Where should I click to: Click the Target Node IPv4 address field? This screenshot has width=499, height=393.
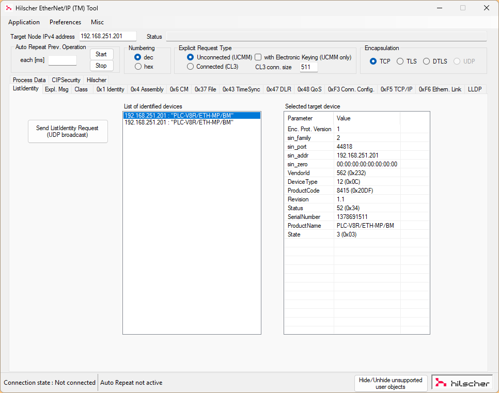[108, 36]
